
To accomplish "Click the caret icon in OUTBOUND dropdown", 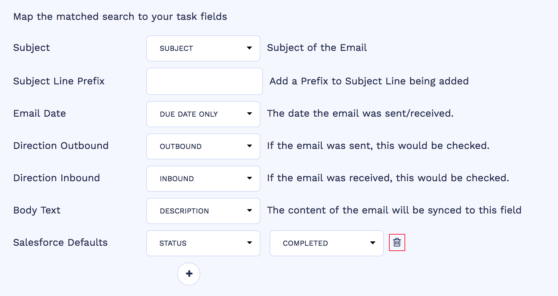I will tap(249, 146).
